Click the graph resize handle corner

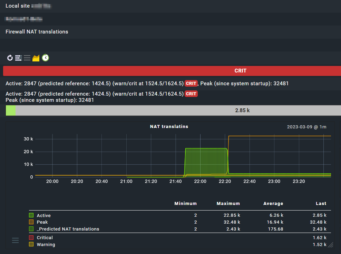click(330, 245)
